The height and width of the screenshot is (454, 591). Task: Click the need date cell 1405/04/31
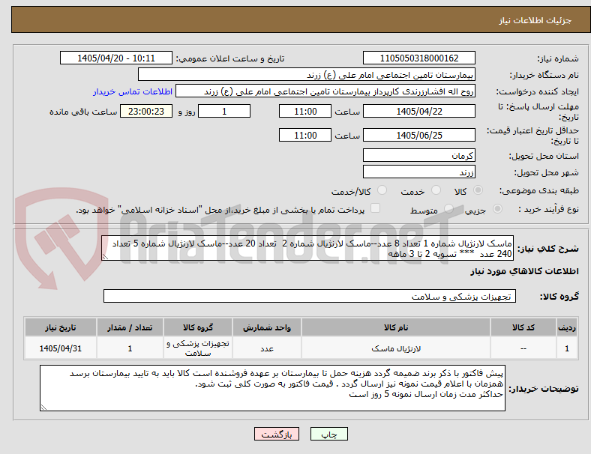61,348
